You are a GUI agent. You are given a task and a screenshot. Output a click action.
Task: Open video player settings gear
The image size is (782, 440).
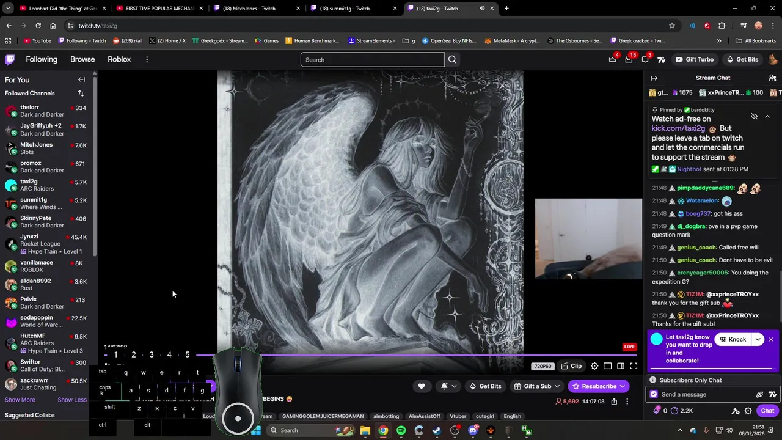click(594, 366)
